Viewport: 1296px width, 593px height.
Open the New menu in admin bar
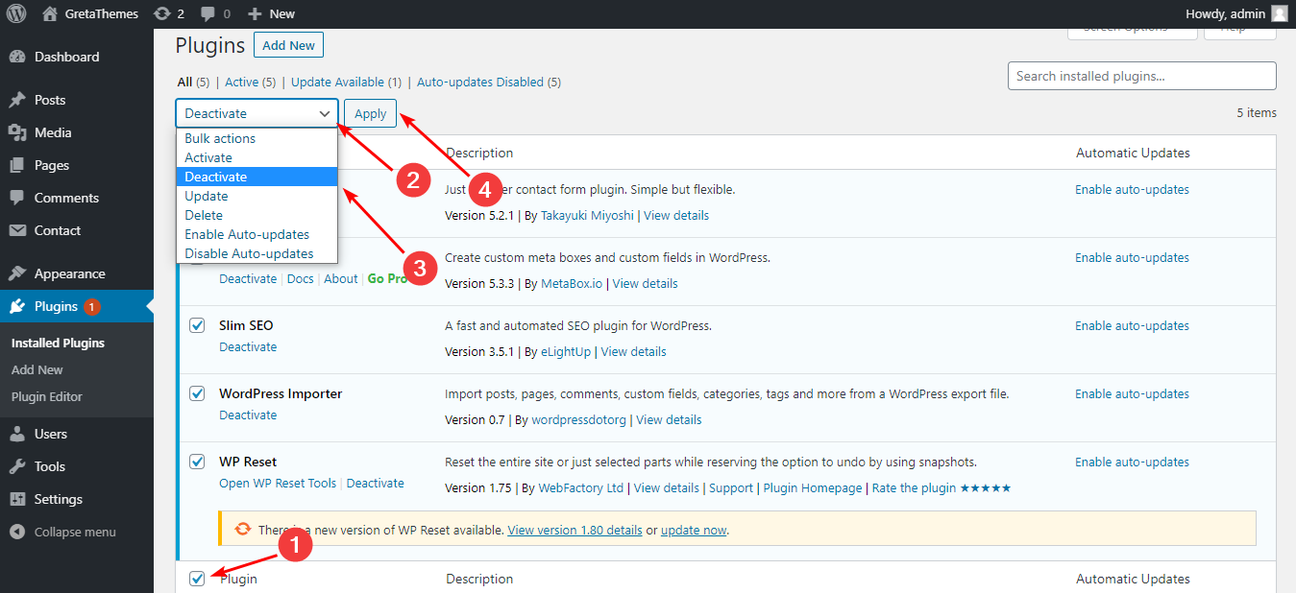coord(272,13)
